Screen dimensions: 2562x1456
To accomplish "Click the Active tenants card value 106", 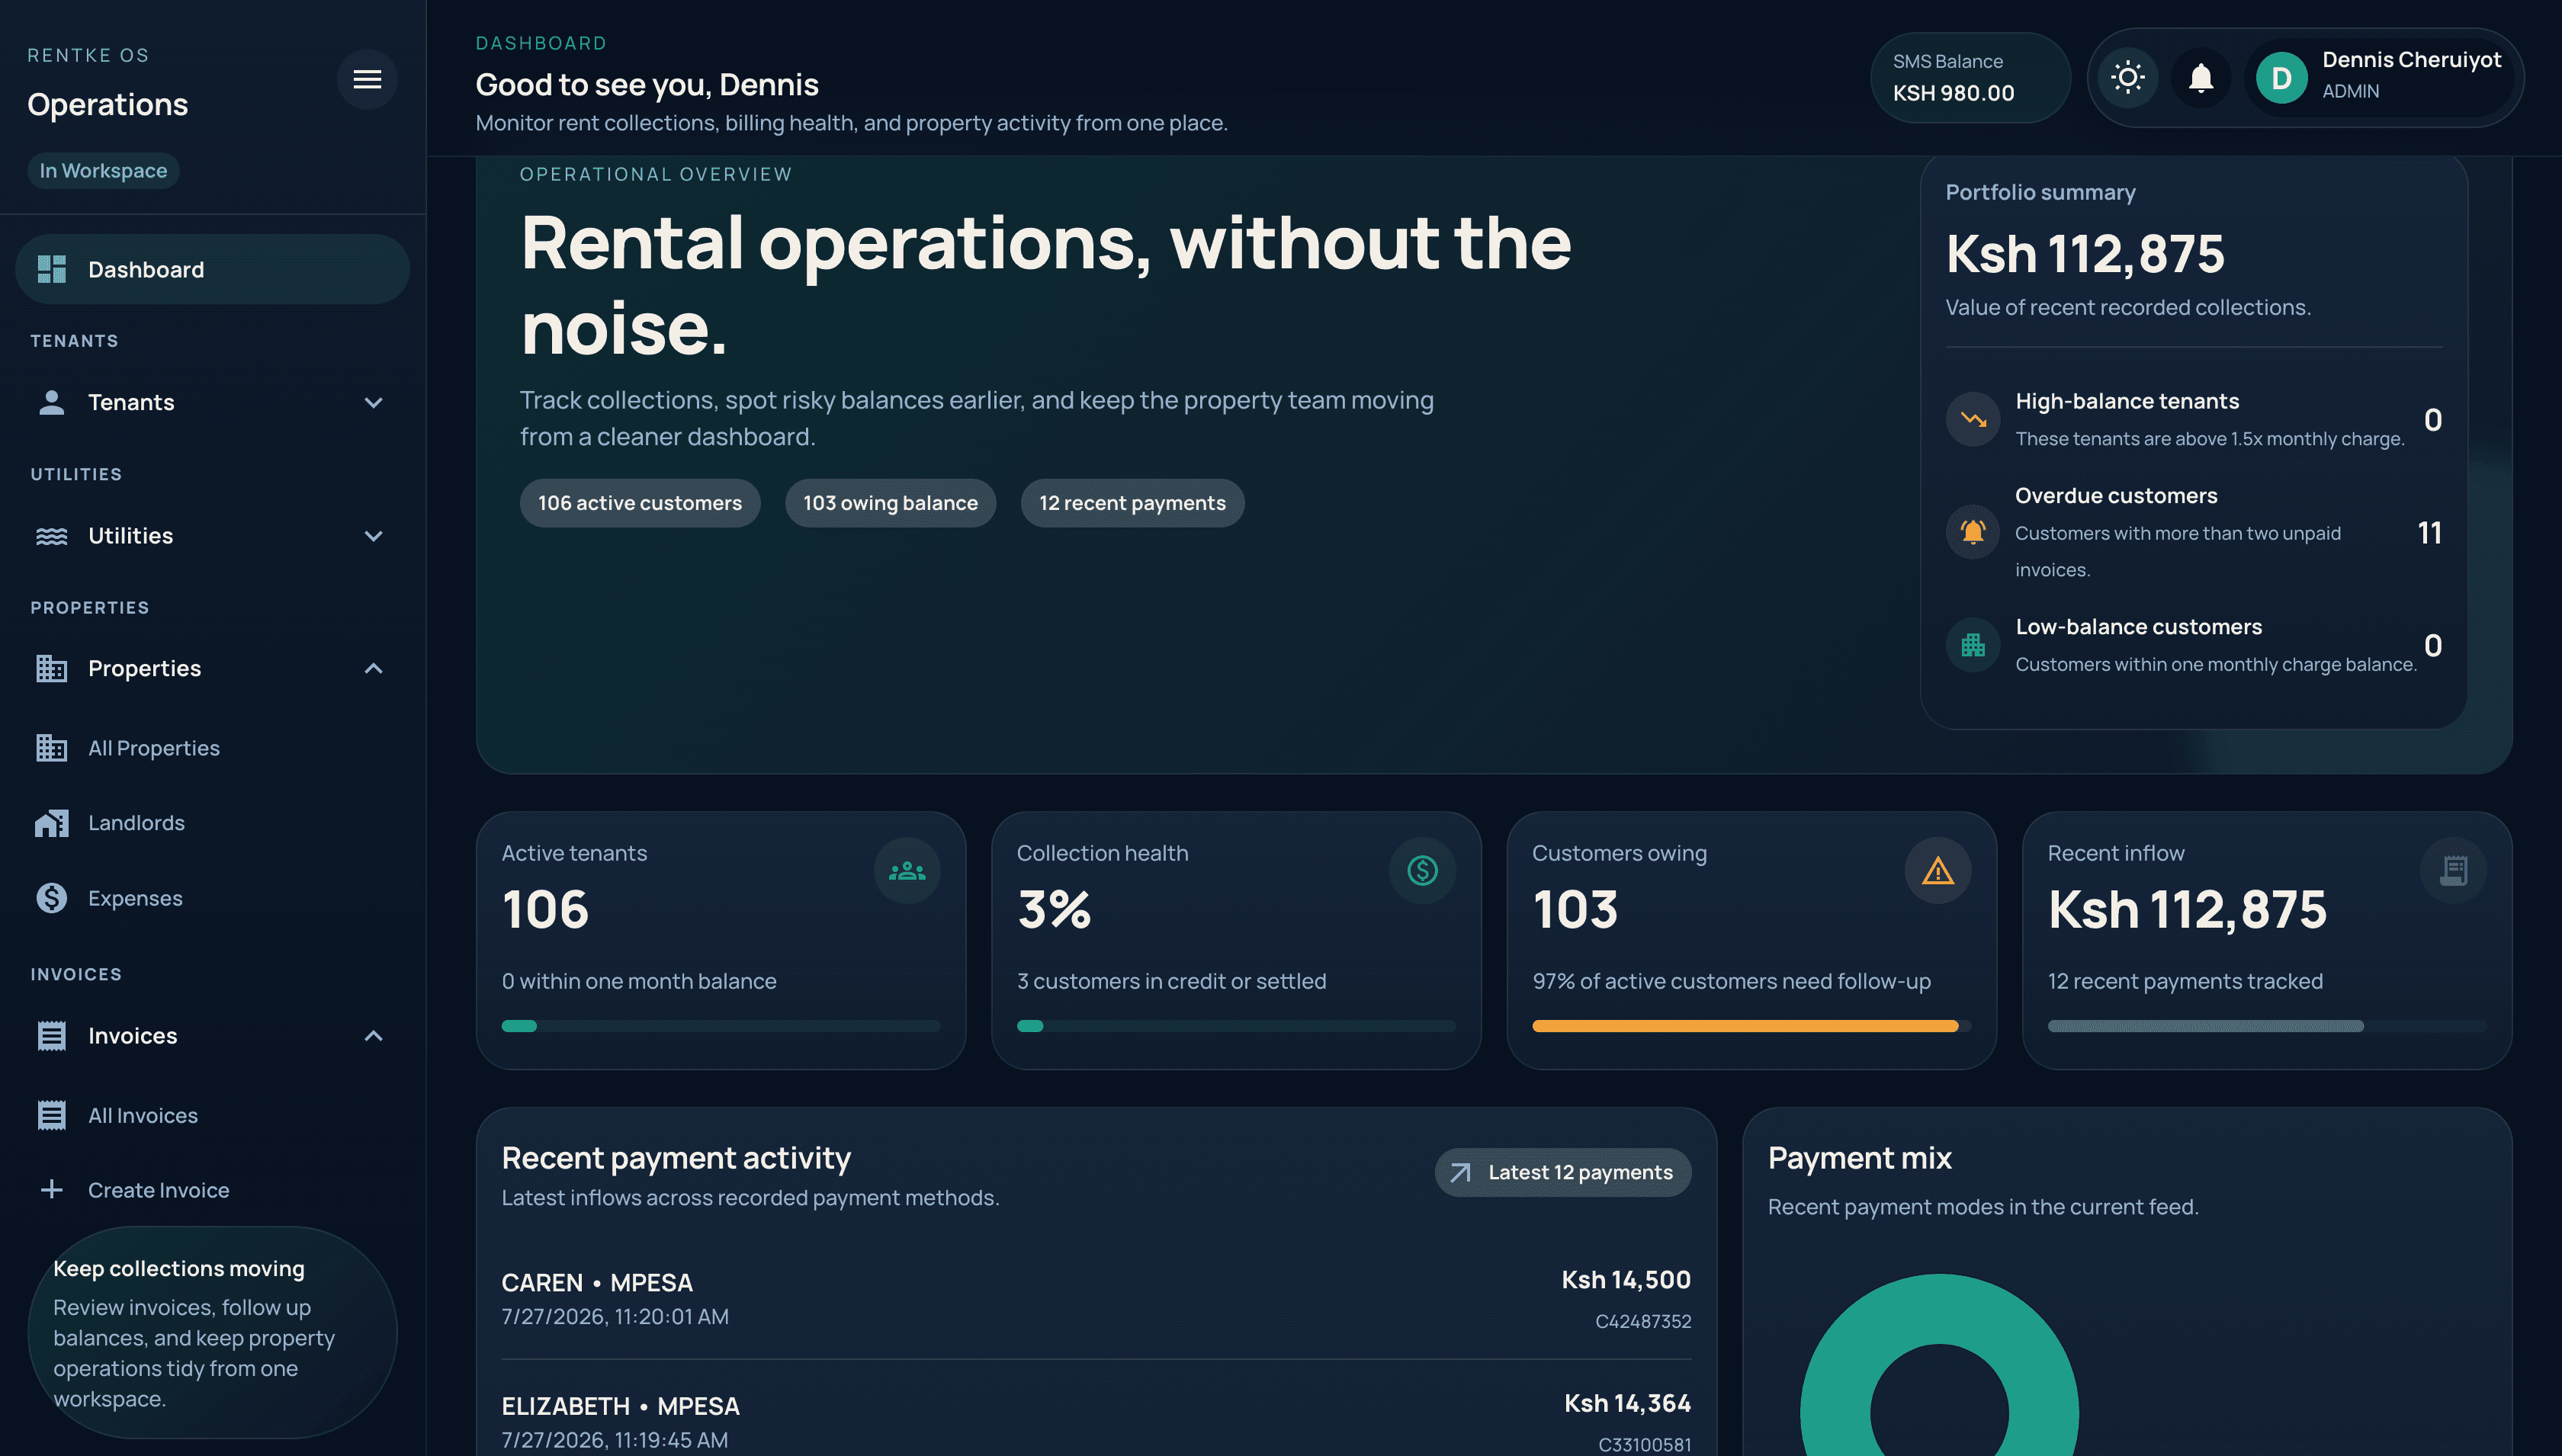I will (545, 909).
